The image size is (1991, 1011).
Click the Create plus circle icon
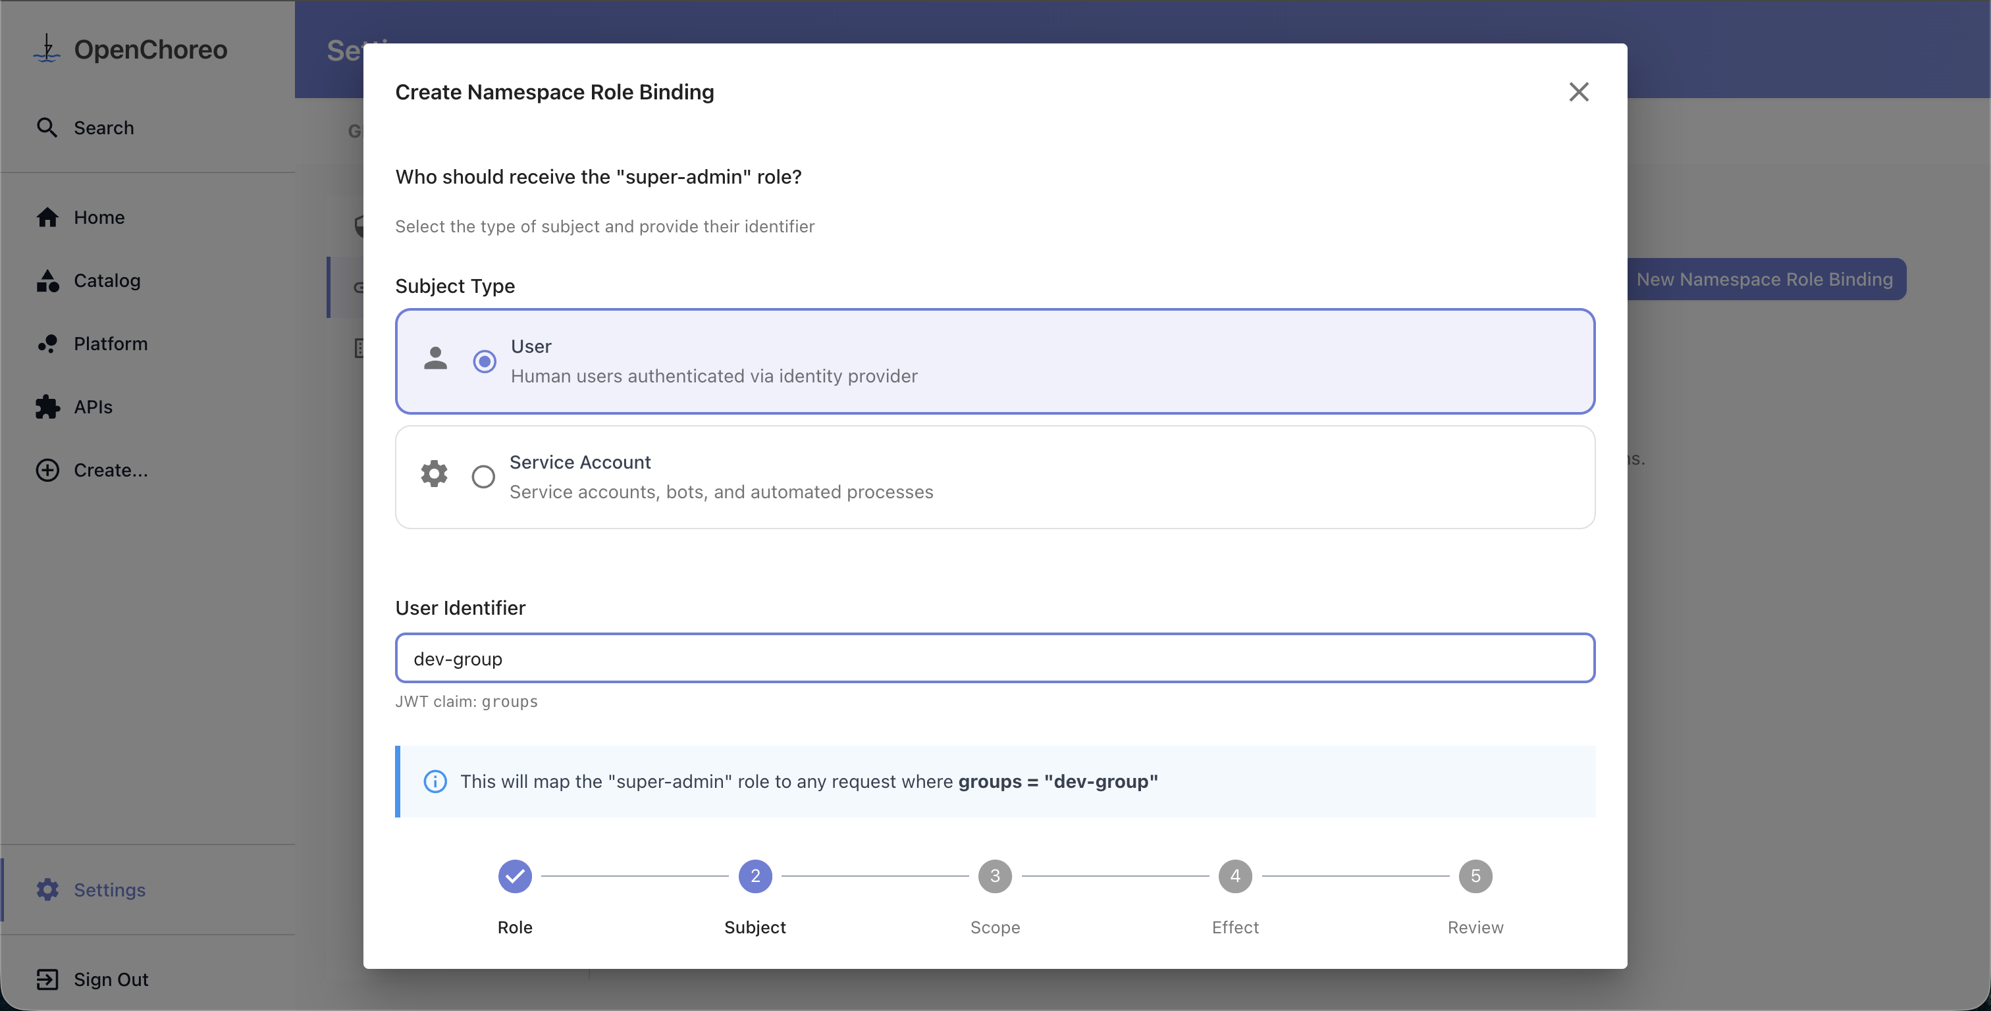(47, 470)
